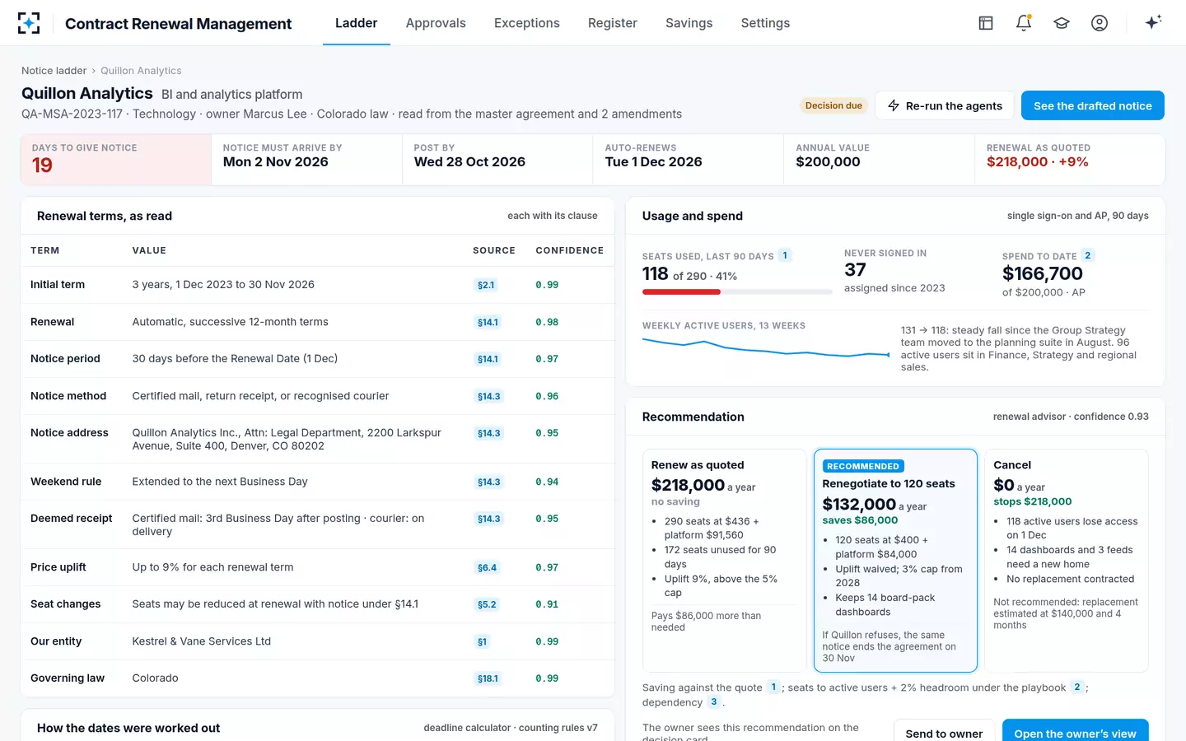Click the Decision due badge
Screen dimensions: 1186x741
tap(833, 105)
